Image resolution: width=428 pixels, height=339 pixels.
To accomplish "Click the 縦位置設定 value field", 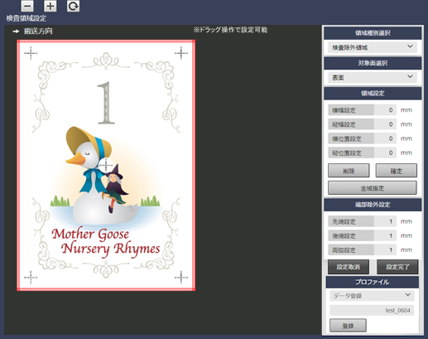I will pyautogui.click(x=385, y=153).
